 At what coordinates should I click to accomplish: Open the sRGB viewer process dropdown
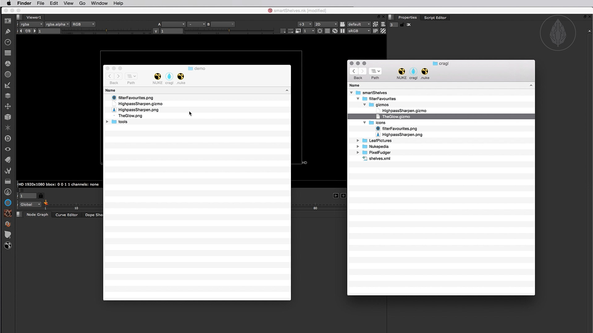pos(359,31)
